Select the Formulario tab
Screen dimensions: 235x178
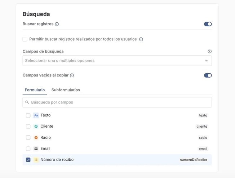click(x=35, y=90)
